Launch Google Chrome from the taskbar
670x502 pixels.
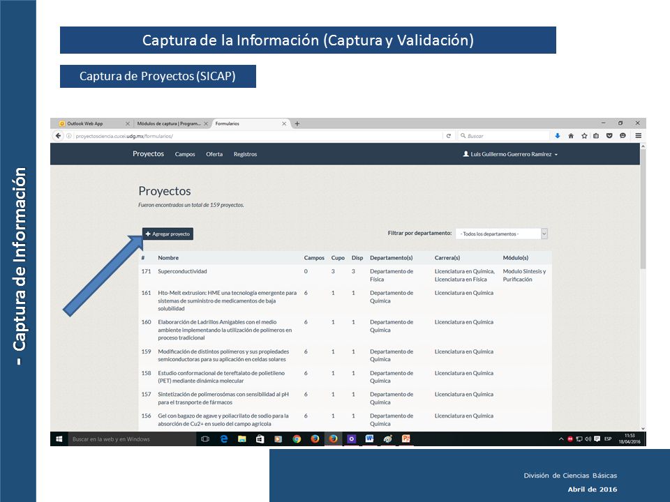coord(297,439)
